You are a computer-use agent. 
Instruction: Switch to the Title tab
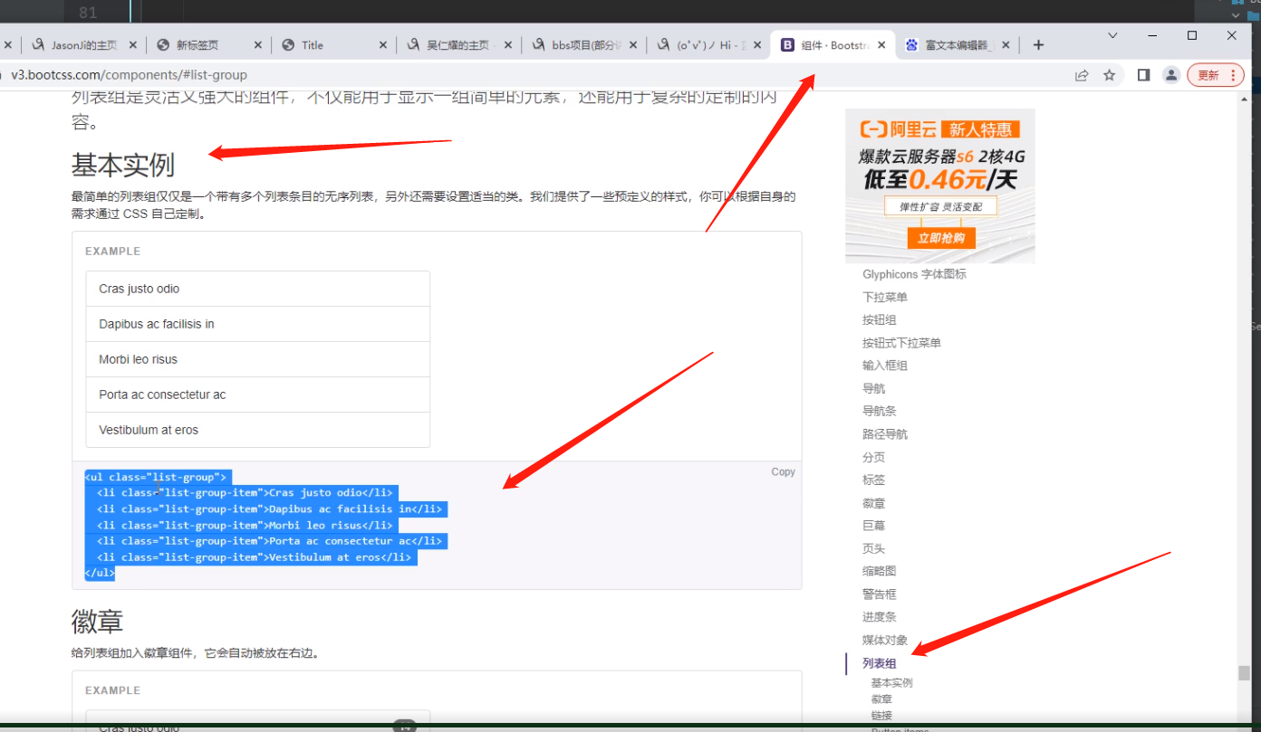point(334,45)
